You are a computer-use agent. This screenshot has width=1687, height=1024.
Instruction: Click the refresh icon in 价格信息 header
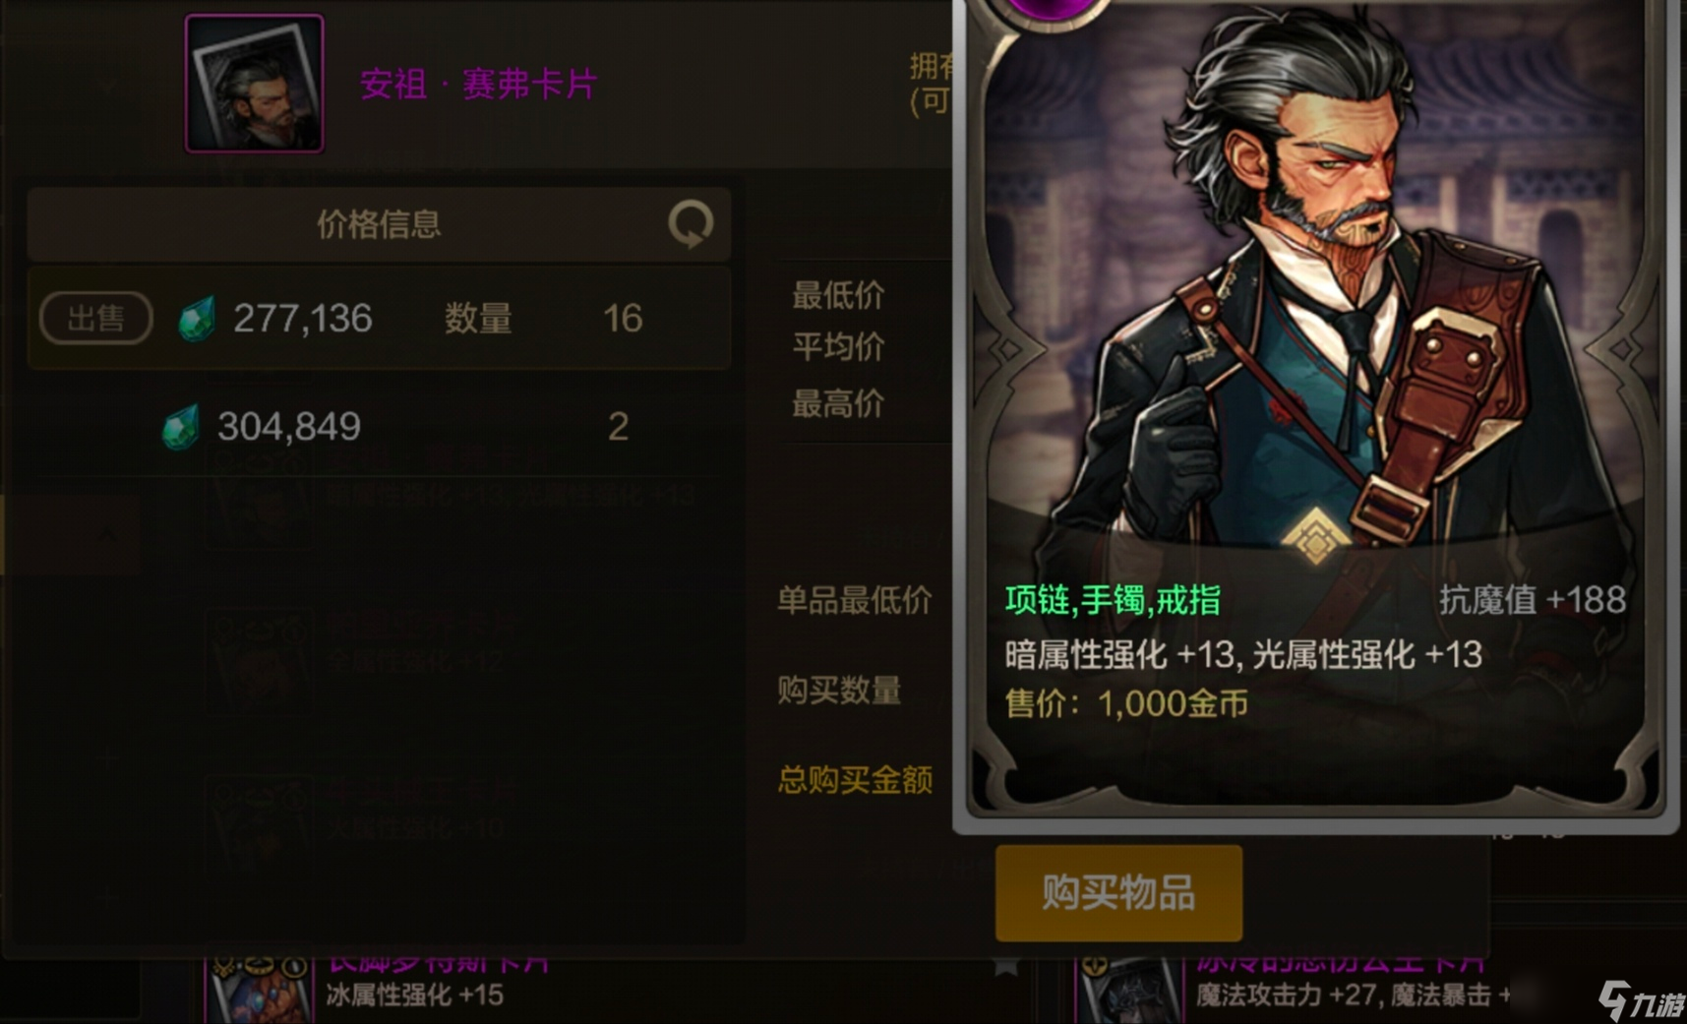691,224
